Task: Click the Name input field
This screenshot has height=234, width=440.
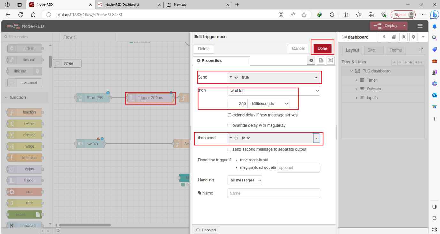Action: (274, 193)
